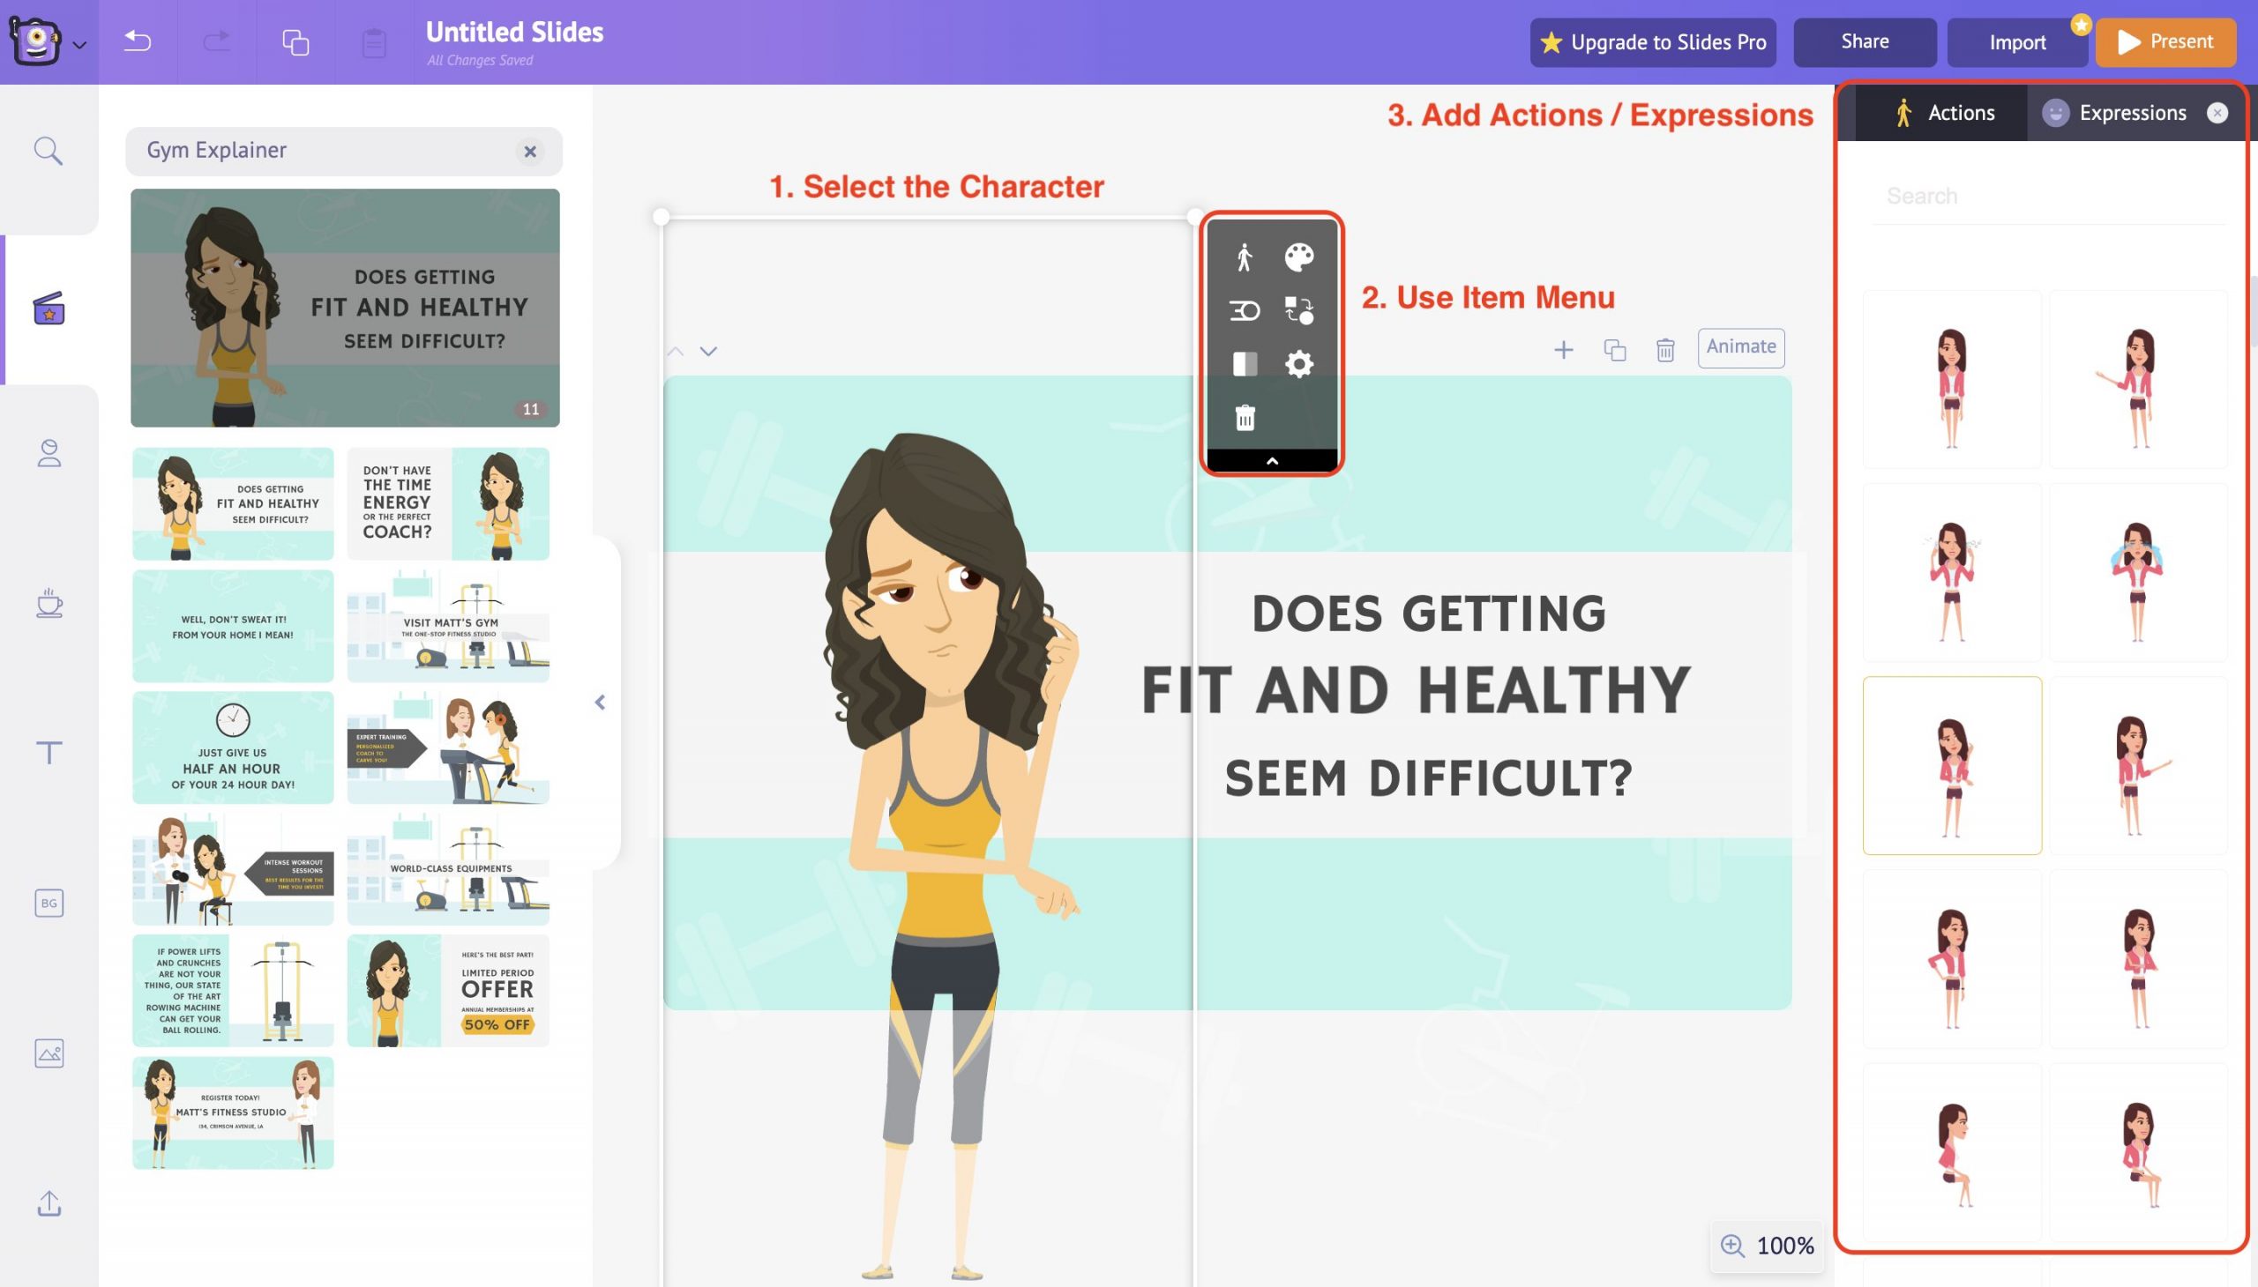Expand the collapsed sidebar panel arrow
This screenshot has width=2258, height=1287.
coord(599,703)
